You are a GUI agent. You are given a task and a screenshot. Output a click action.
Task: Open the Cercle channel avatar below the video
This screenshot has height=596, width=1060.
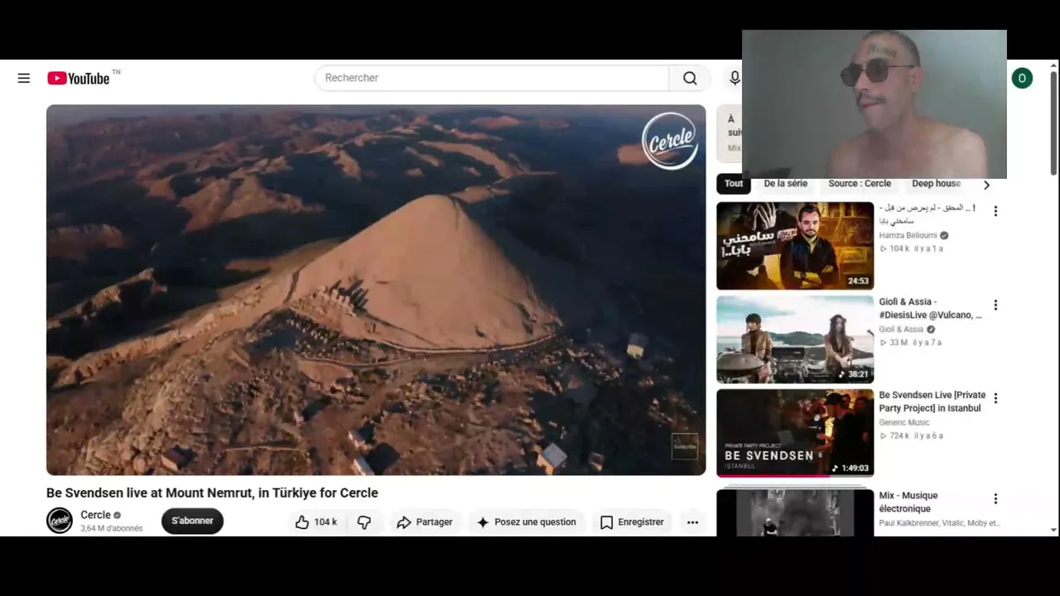click(60, 521)
